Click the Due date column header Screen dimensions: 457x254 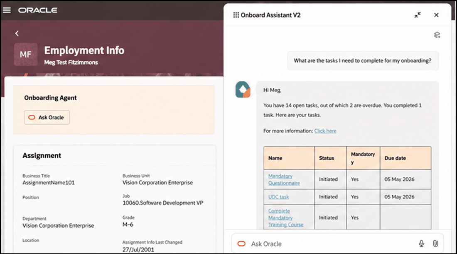(x=406, y=158)
